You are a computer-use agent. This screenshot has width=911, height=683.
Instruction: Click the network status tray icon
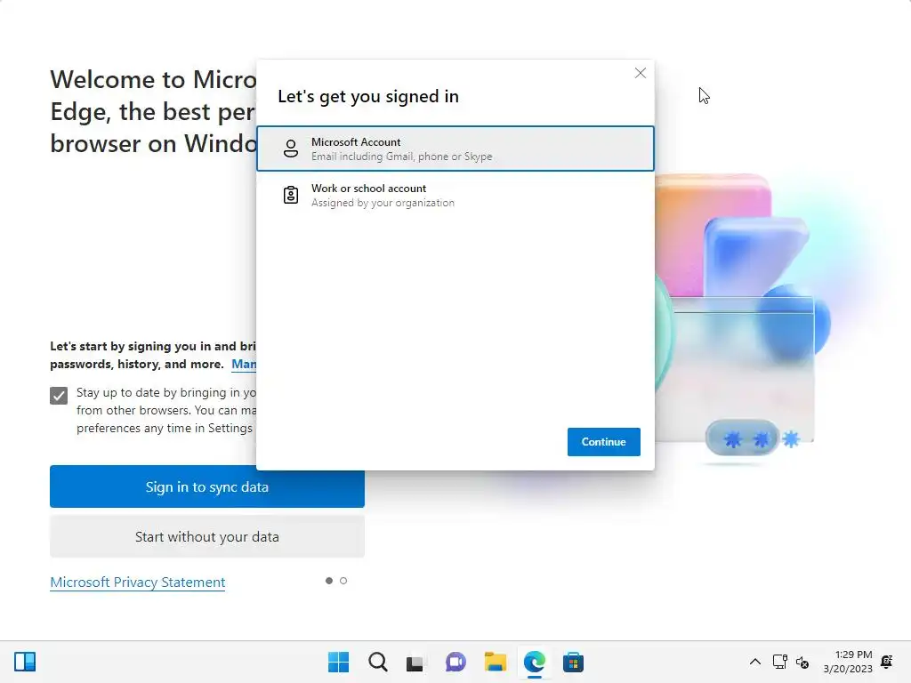click(x=779, y=662)
